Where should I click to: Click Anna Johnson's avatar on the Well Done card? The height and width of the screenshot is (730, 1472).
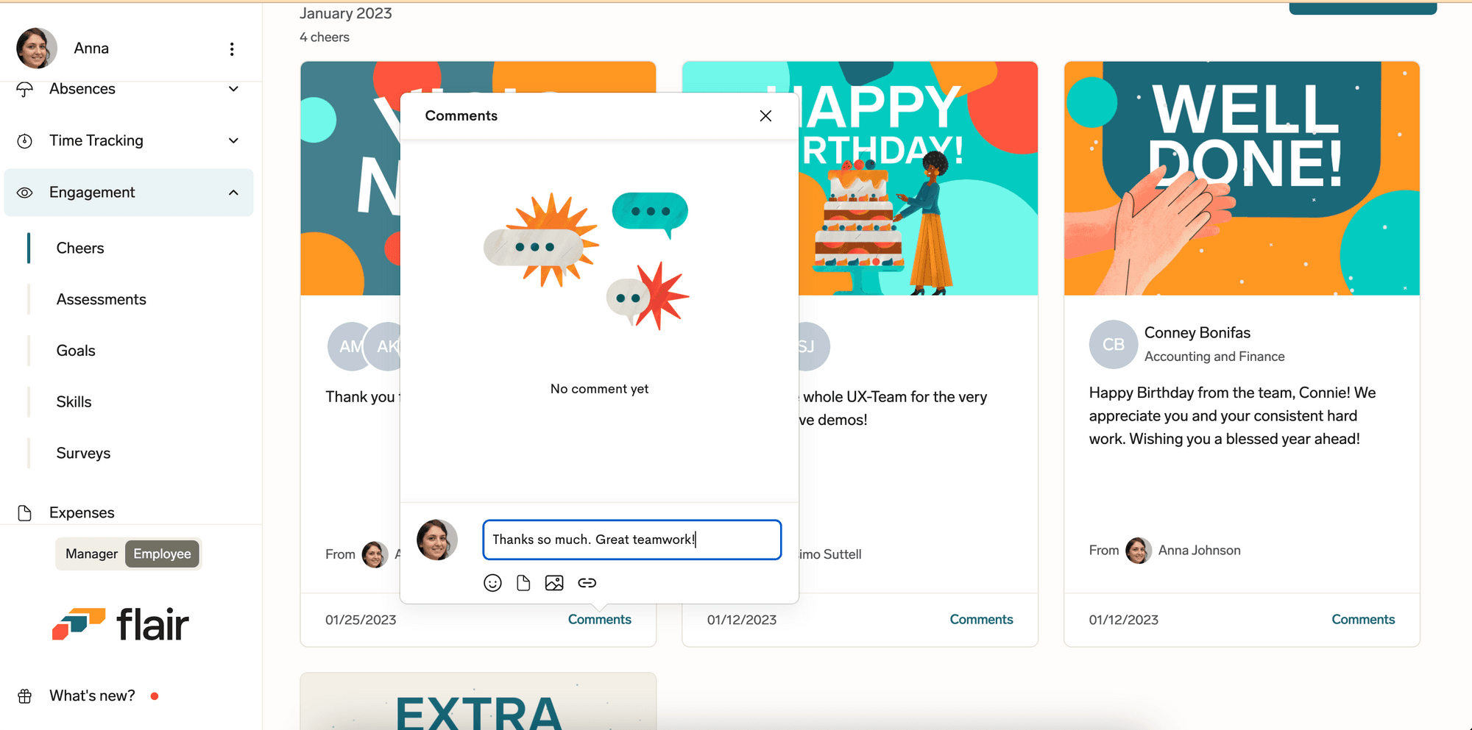pos(1139,551)
